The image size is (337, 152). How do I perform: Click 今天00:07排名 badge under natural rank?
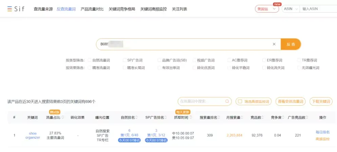click(x=129, y=140)
